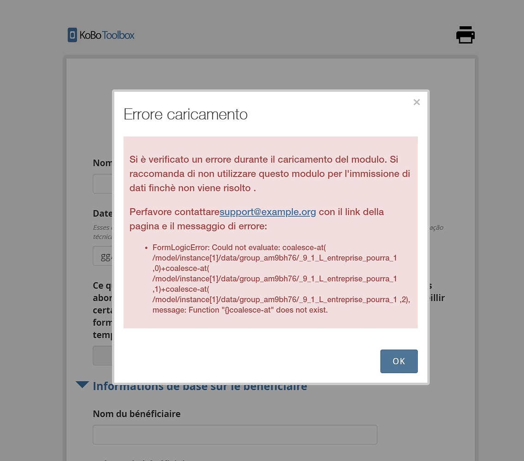Close the Errore caricamento dialog with X
The height and width of the screenshot is (461, 524).
pyautogui.click(x=416, y=102)
